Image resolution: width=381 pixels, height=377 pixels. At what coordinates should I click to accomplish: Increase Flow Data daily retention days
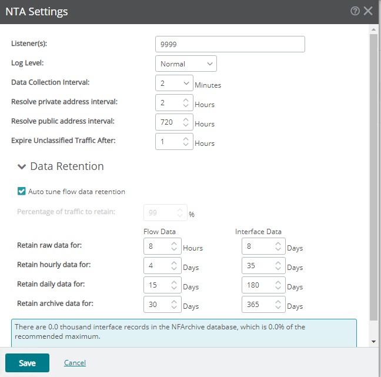[x=174, y=283]
